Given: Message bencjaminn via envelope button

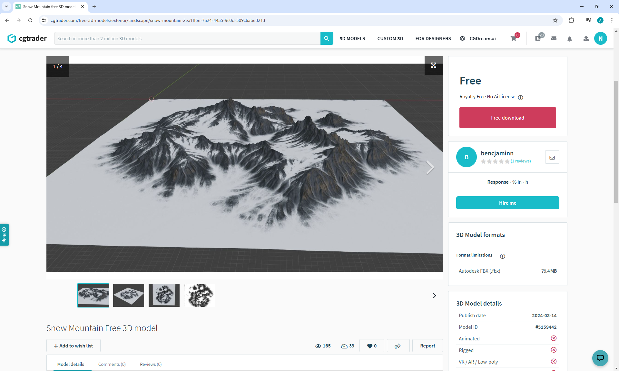Looking at the screenshot, I should [552, 157].
